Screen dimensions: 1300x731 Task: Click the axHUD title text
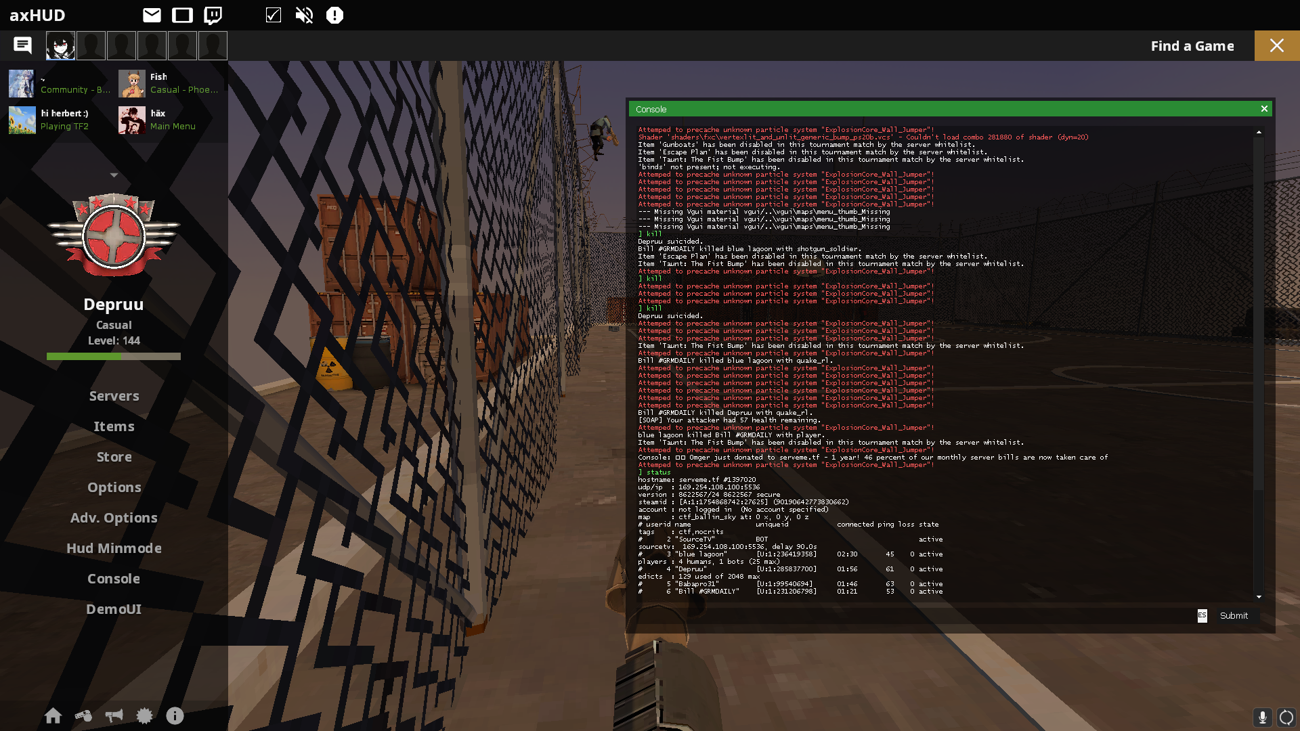point(37,15)
